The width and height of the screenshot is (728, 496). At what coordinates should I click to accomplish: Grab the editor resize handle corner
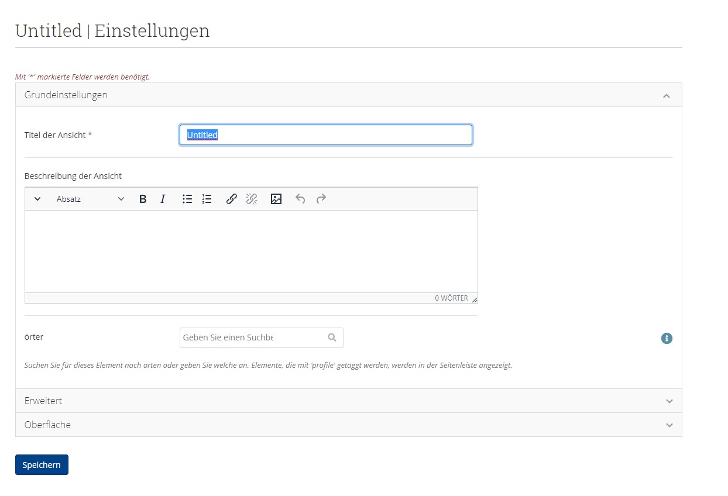[x=475, y=299]
